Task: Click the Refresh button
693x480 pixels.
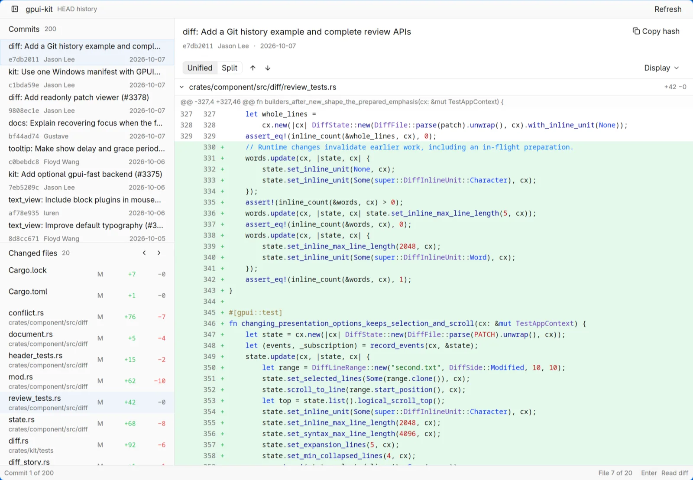Action: coord(668,9)
